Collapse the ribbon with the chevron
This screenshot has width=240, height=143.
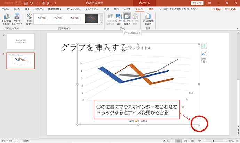click(237, 28)
